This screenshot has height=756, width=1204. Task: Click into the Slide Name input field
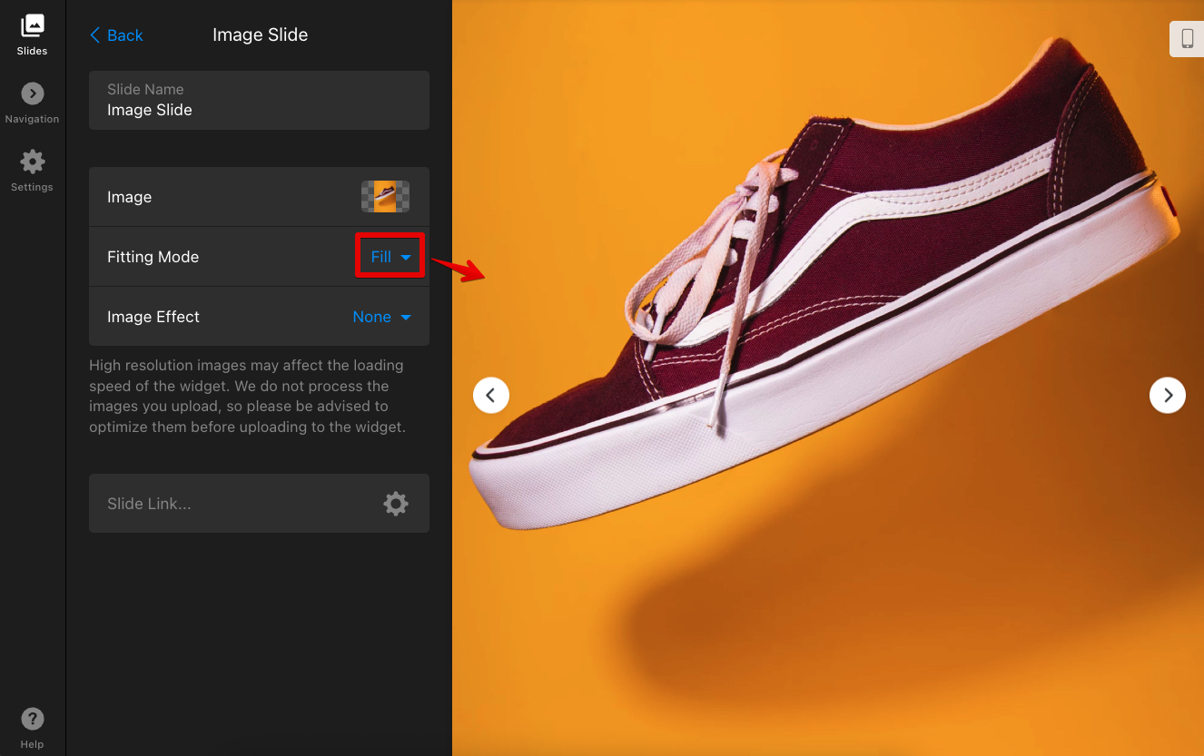pos(259,100)
